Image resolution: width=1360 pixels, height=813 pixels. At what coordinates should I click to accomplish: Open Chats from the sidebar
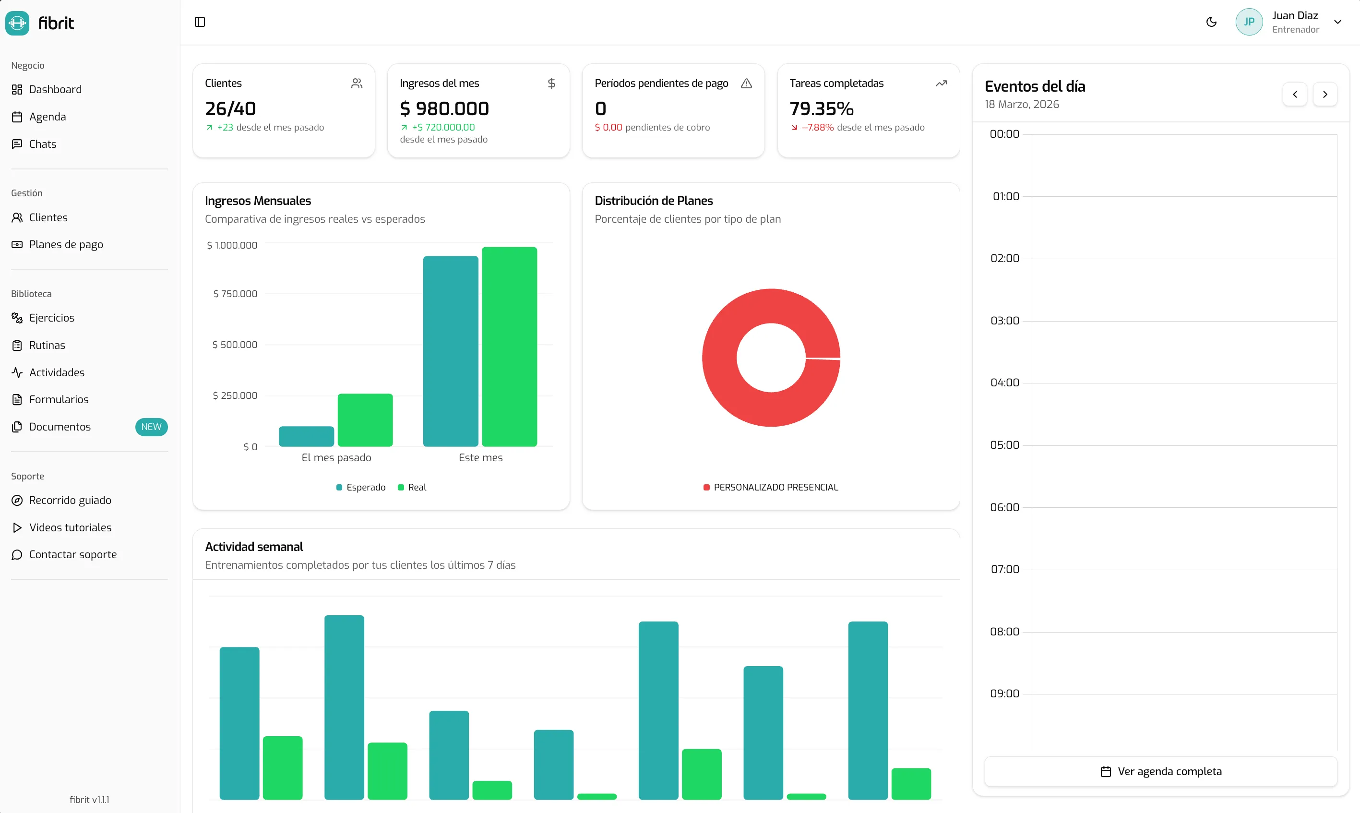pyautogui.click(x=42, y=143)
